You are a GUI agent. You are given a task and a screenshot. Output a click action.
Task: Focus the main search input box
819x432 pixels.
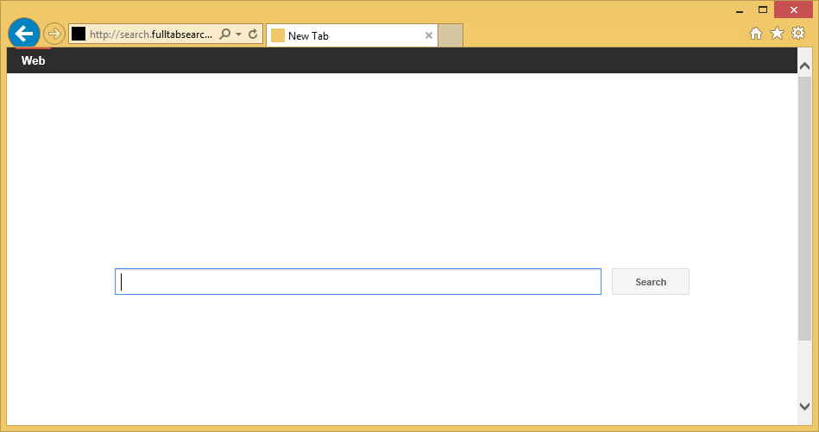358,282
